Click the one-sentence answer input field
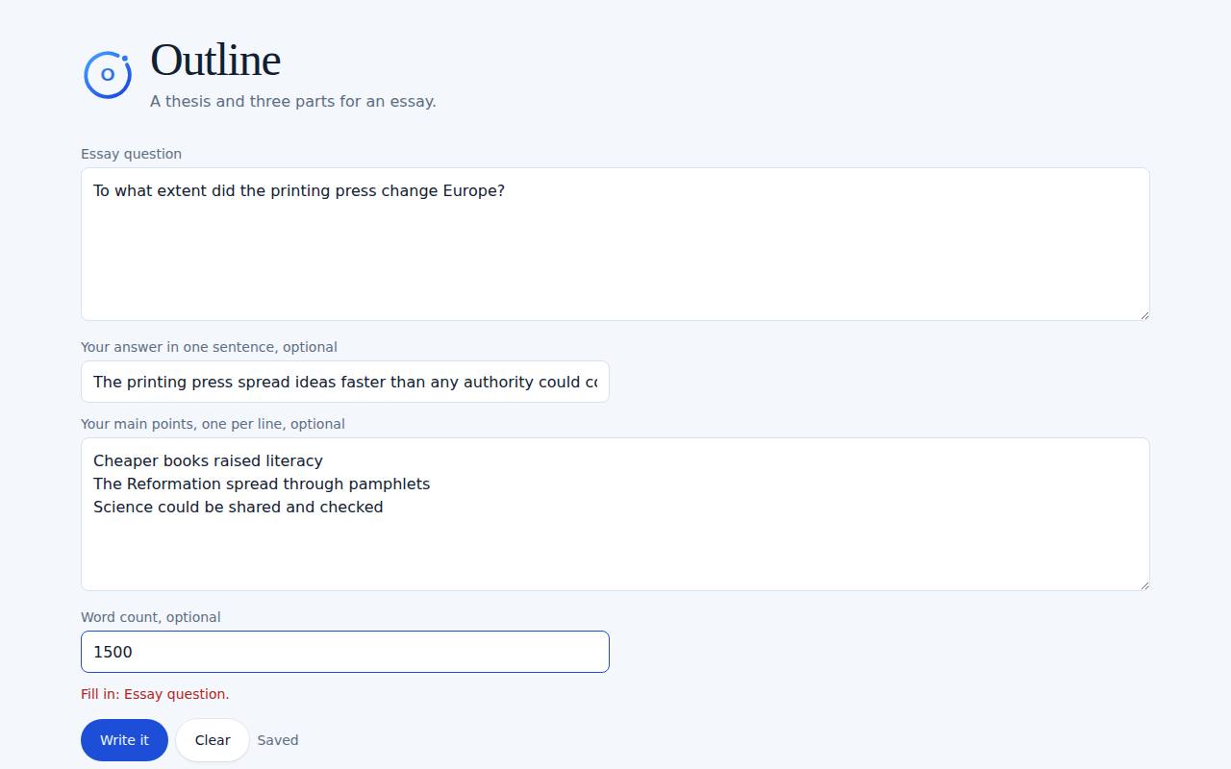 [345, 382]
